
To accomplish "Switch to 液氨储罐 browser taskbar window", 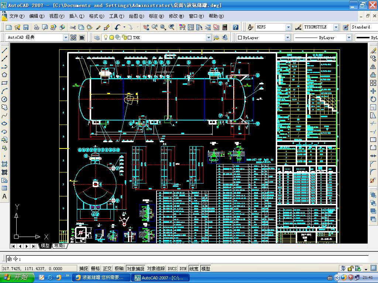I will point(101,277).
